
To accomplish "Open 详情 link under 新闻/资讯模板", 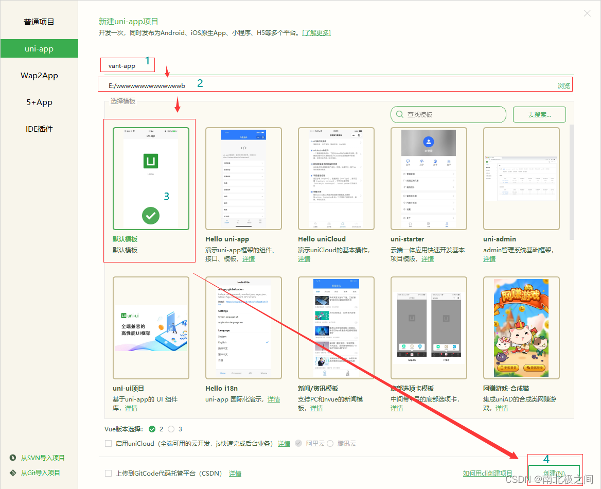I will (x=316, y=408).
